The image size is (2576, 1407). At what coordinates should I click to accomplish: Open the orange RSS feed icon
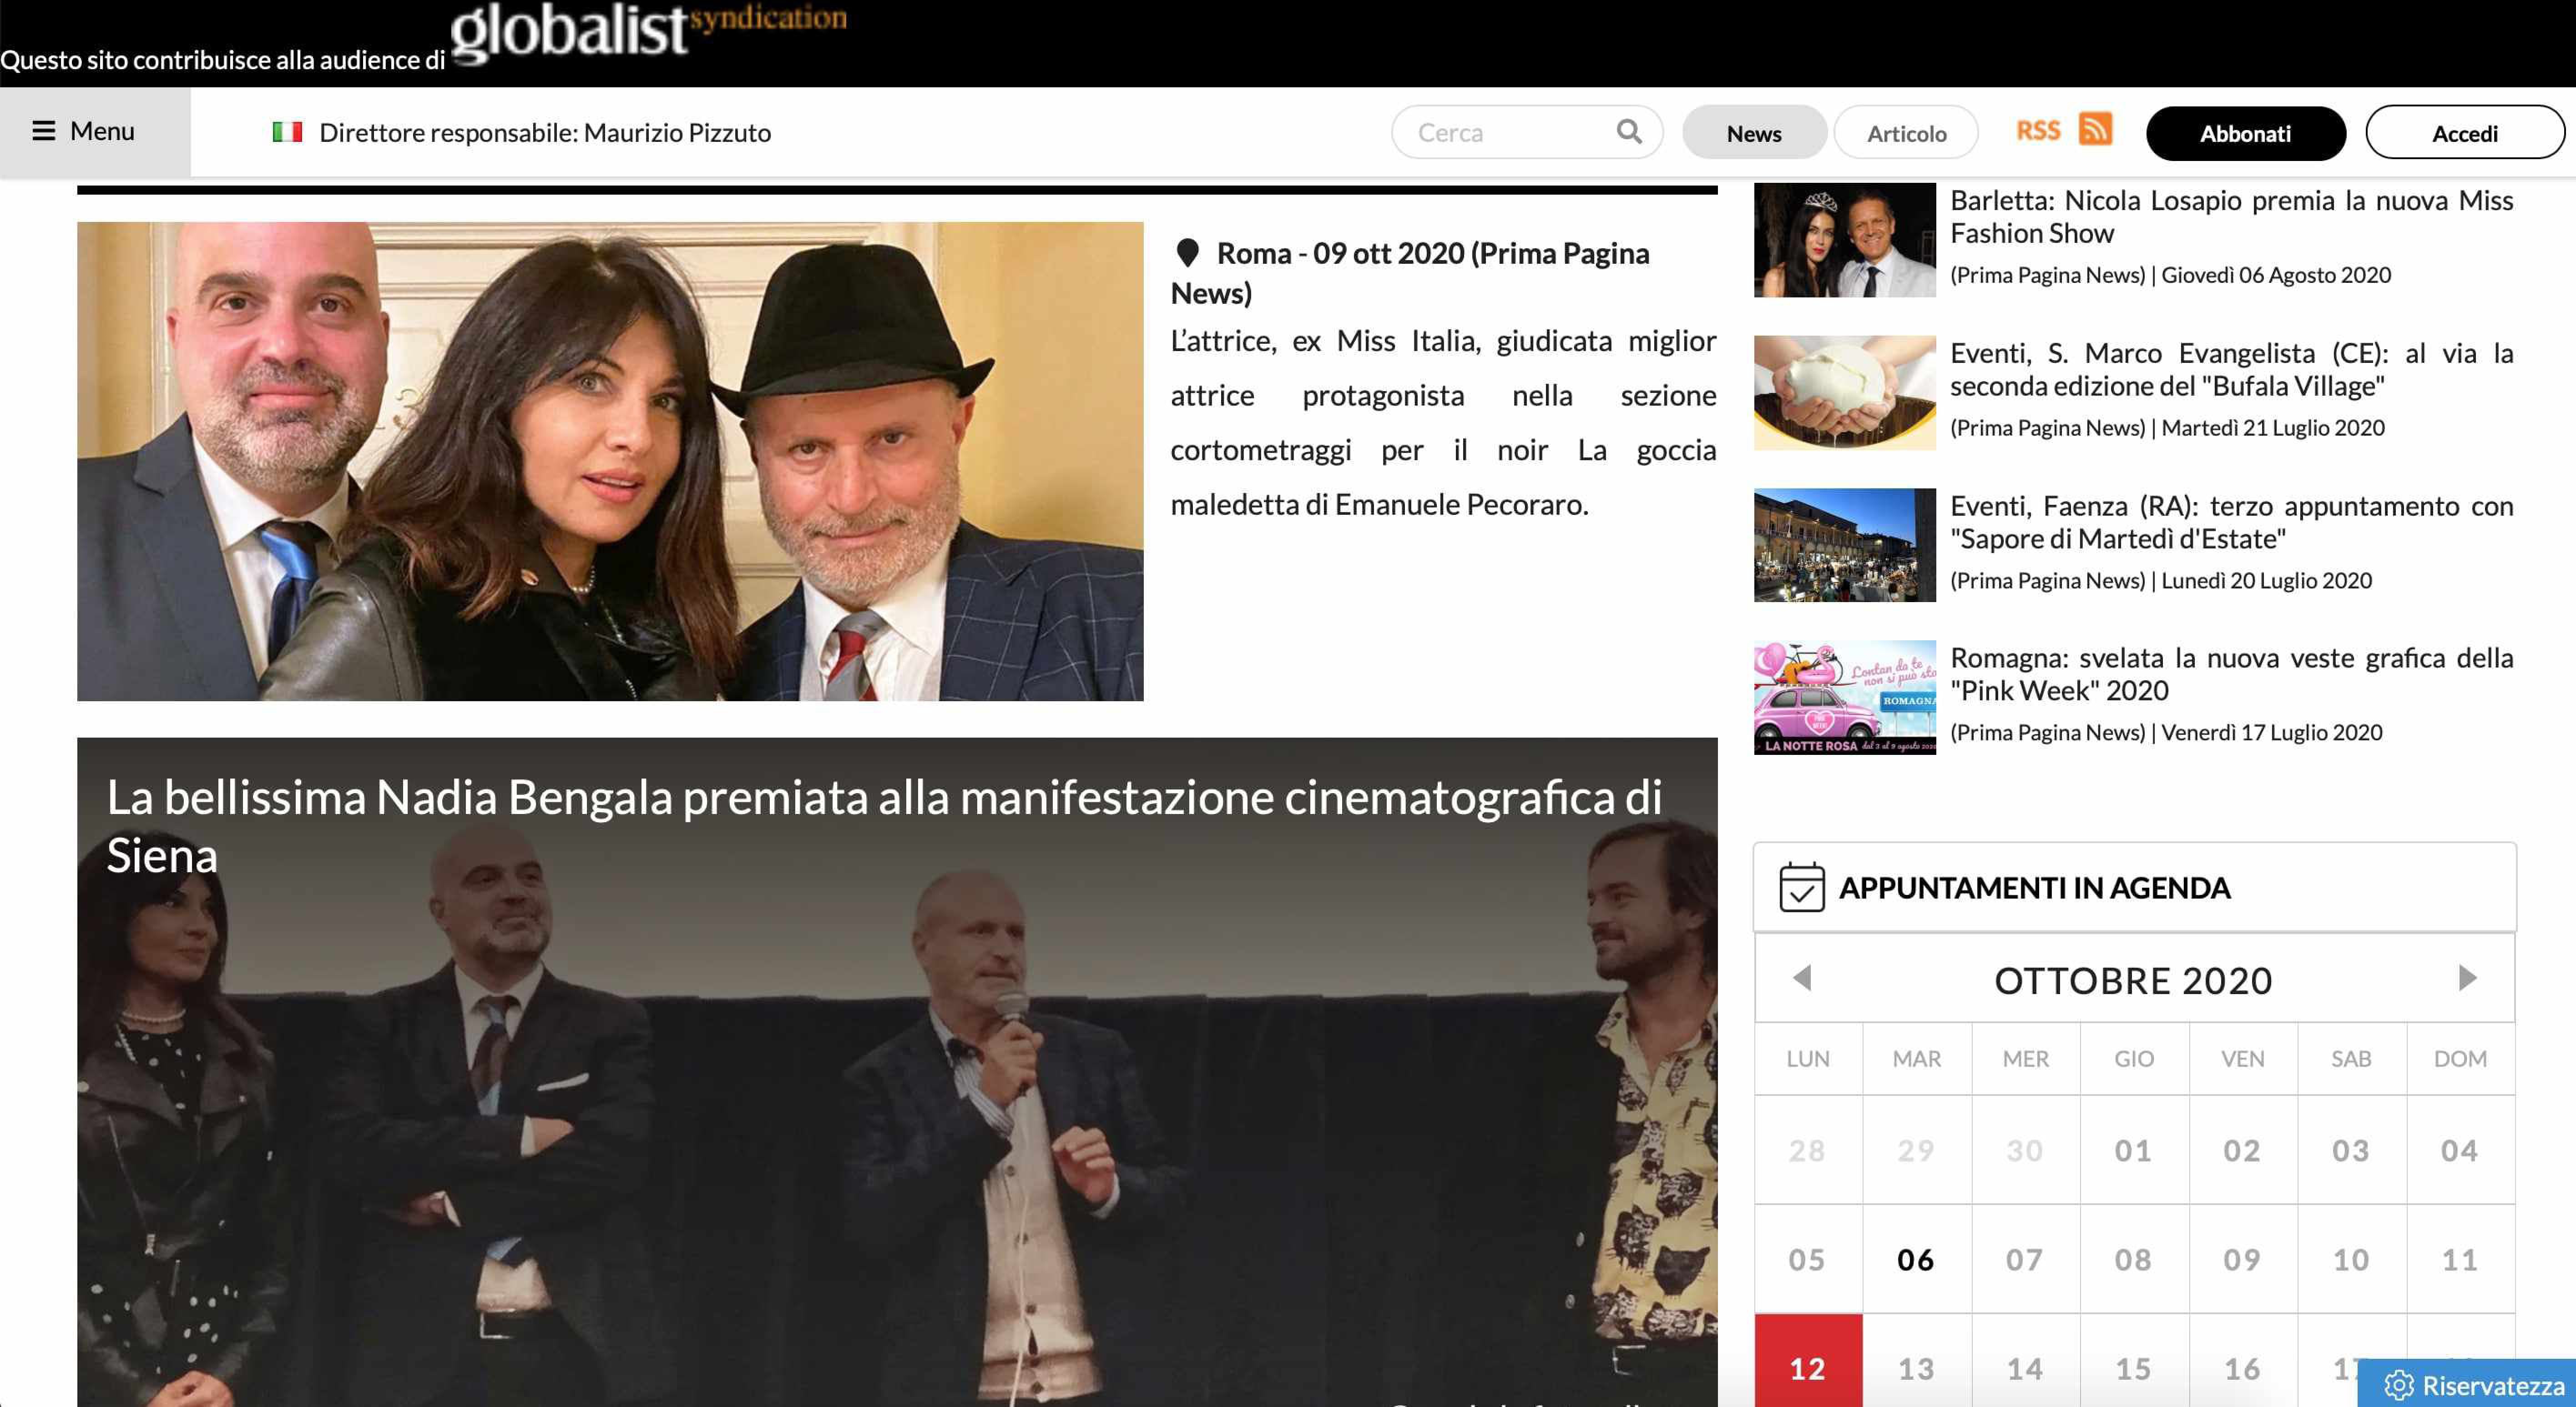point(2095,130)
